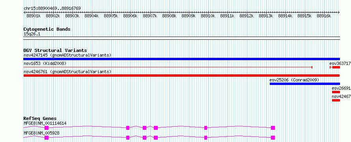Viewport: 351px width, 142px height.
Task: Click the 88914k ruler tick label
Action: tap(285, 16)
